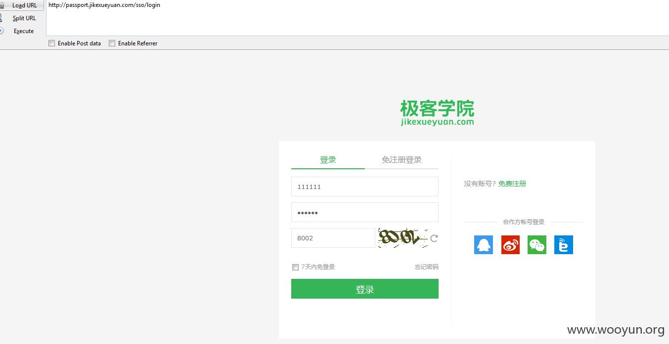This screenshot has width=669, height=344.
Task: Focus the captcha field containing 8002
Action: [x=333, y=238]
